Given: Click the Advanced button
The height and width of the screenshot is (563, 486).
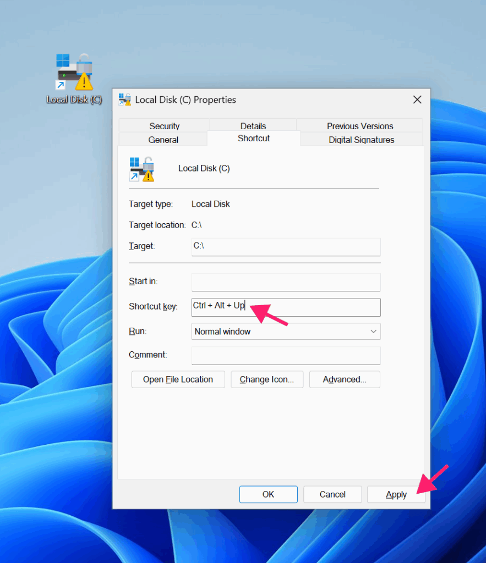Looking at the screenshot, I should 345,379.
